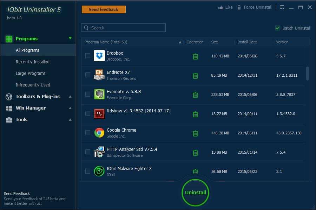Click Google Chrome's uninstall trash icon

[195, 133]
